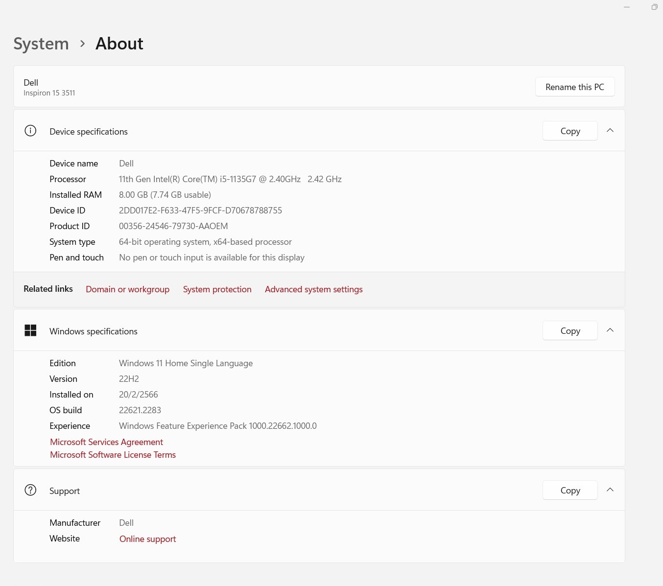This screenshot has width=663, height=586.
Task: Click the Device specifications heading
Action: click(x=89, y=132)
